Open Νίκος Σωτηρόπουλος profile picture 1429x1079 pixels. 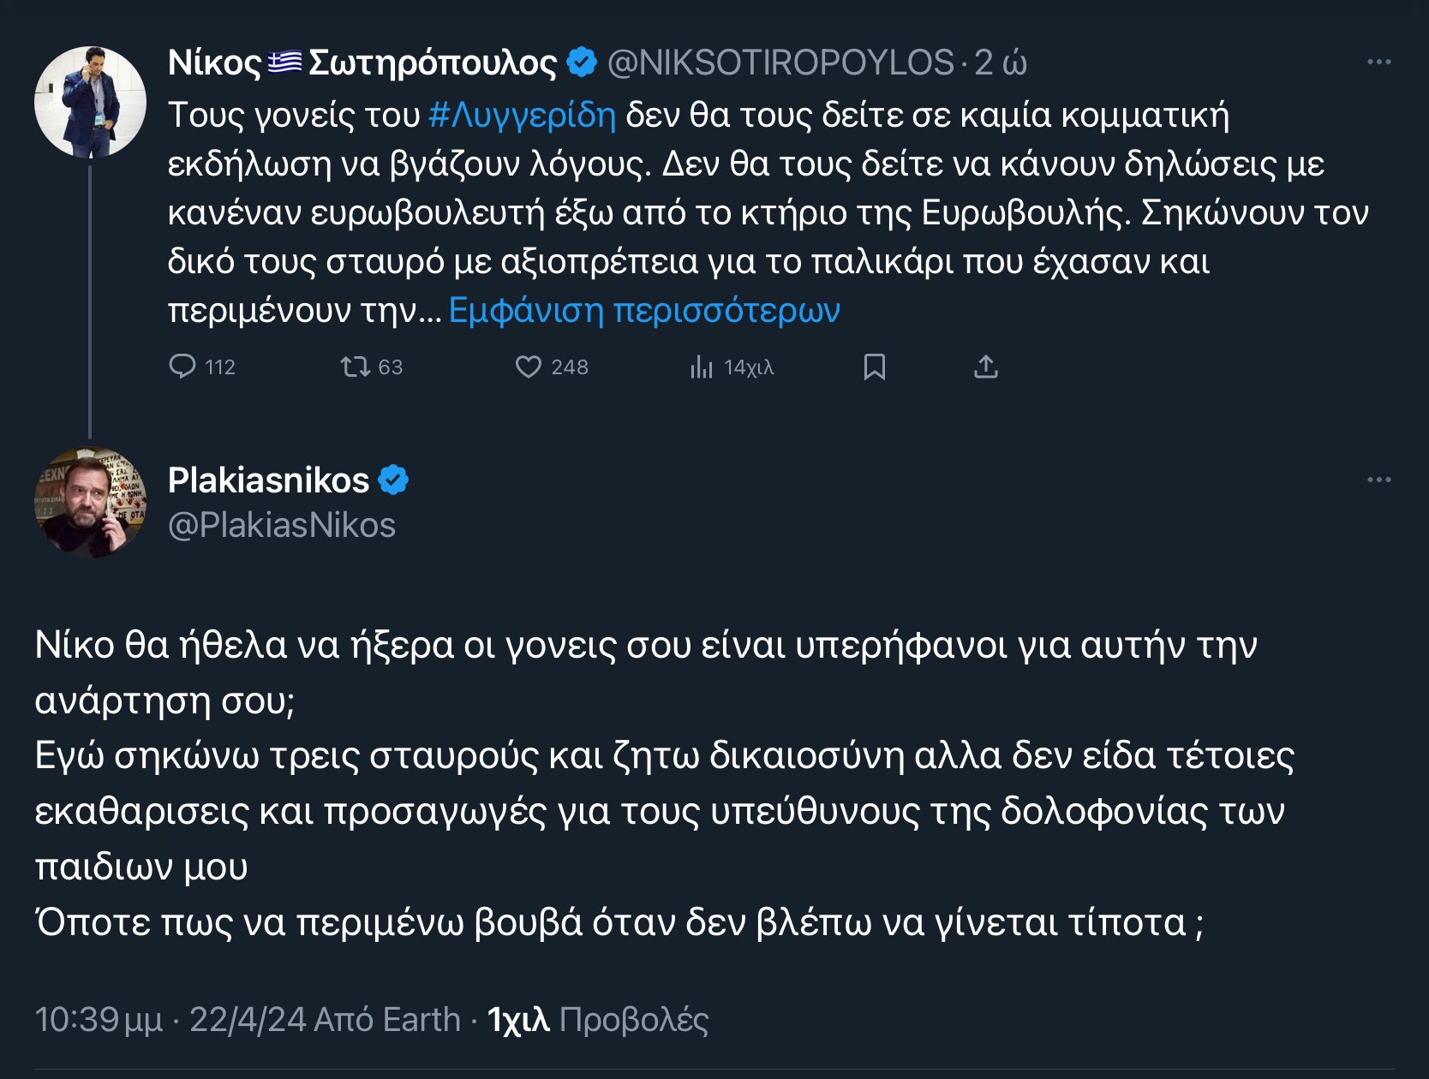(90, 102)
